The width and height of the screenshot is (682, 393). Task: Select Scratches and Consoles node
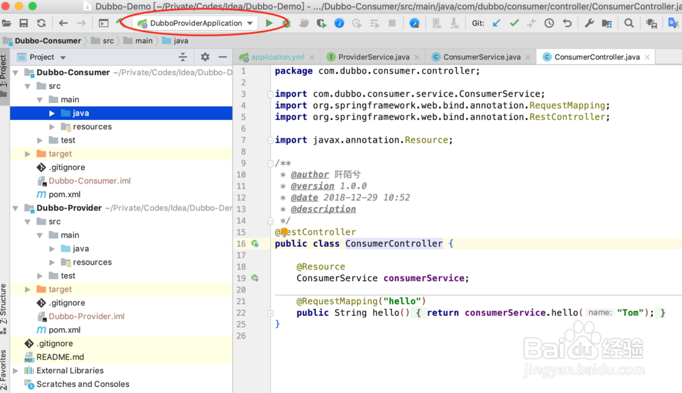point(83,384)
